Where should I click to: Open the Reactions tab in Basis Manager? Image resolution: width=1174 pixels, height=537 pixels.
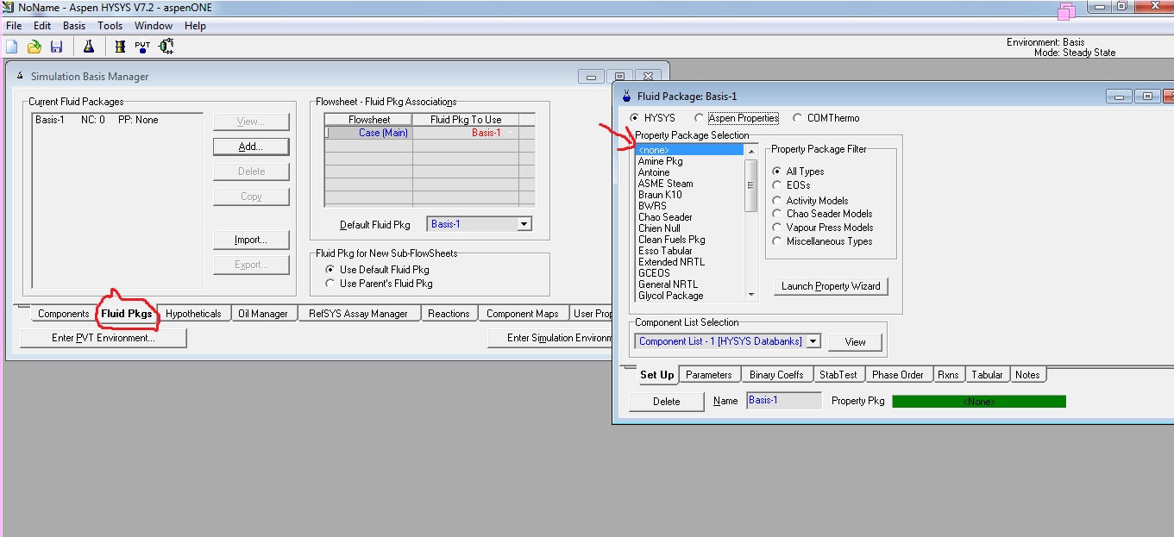[x=449, y=313]
